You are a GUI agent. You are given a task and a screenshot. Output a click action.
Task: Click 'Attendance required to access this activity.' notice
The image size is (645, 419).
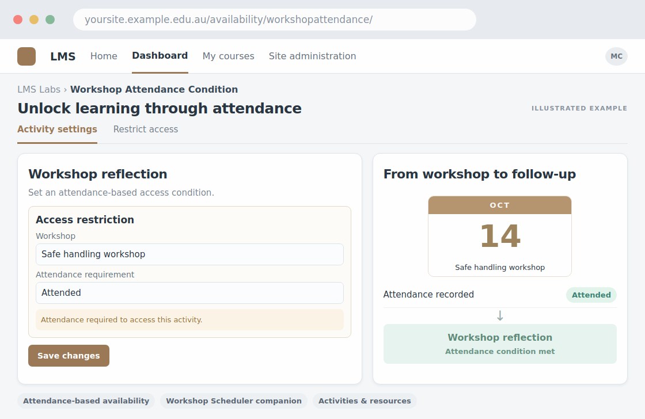189,320
